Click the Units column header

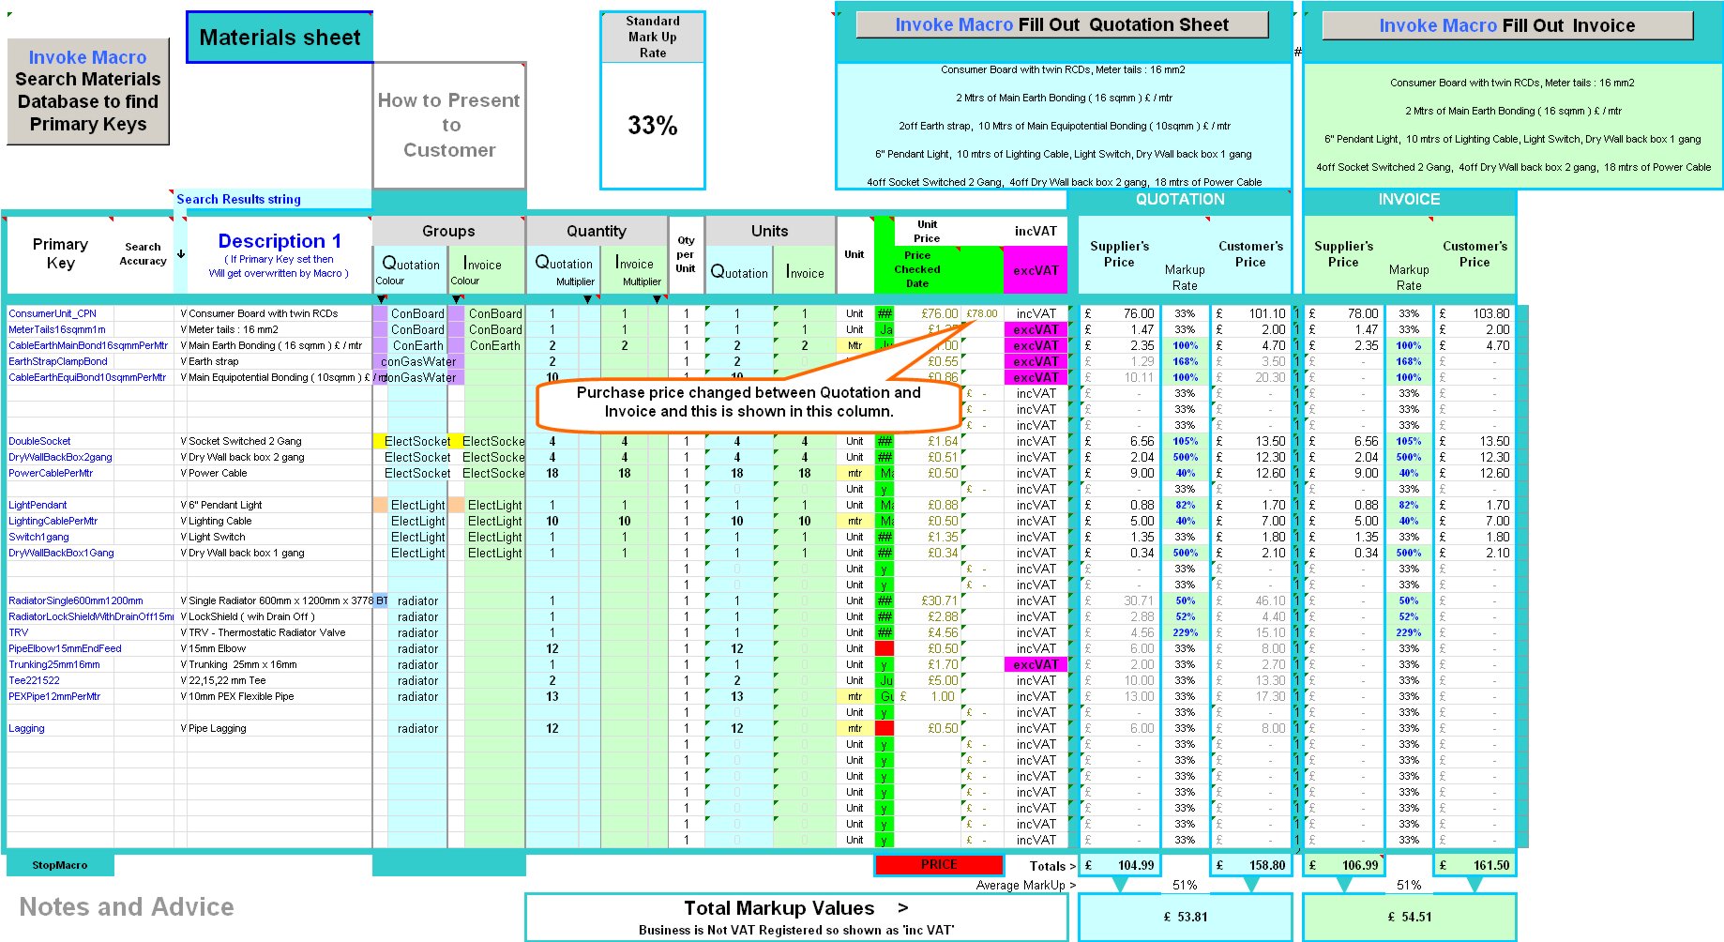click(769, 231)
